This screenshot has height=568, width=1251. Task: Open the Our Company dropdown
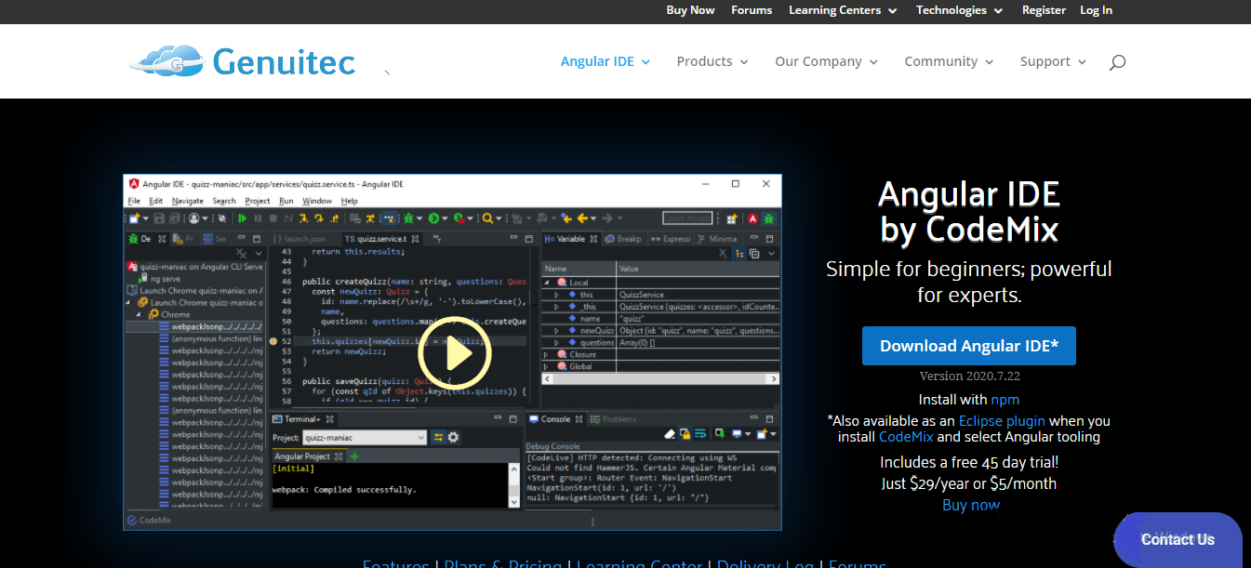coord(818,60)
